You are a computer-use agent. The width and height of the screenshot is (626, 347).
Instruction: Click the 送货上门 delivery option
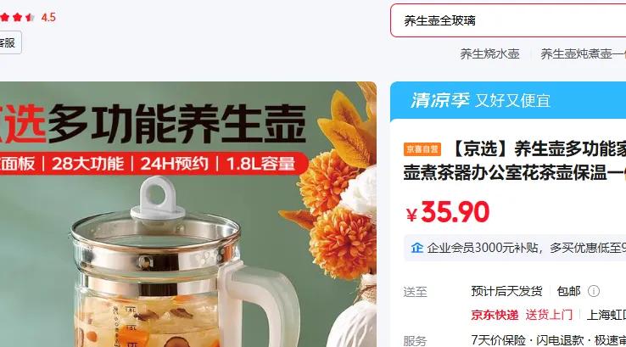point(549,315)
